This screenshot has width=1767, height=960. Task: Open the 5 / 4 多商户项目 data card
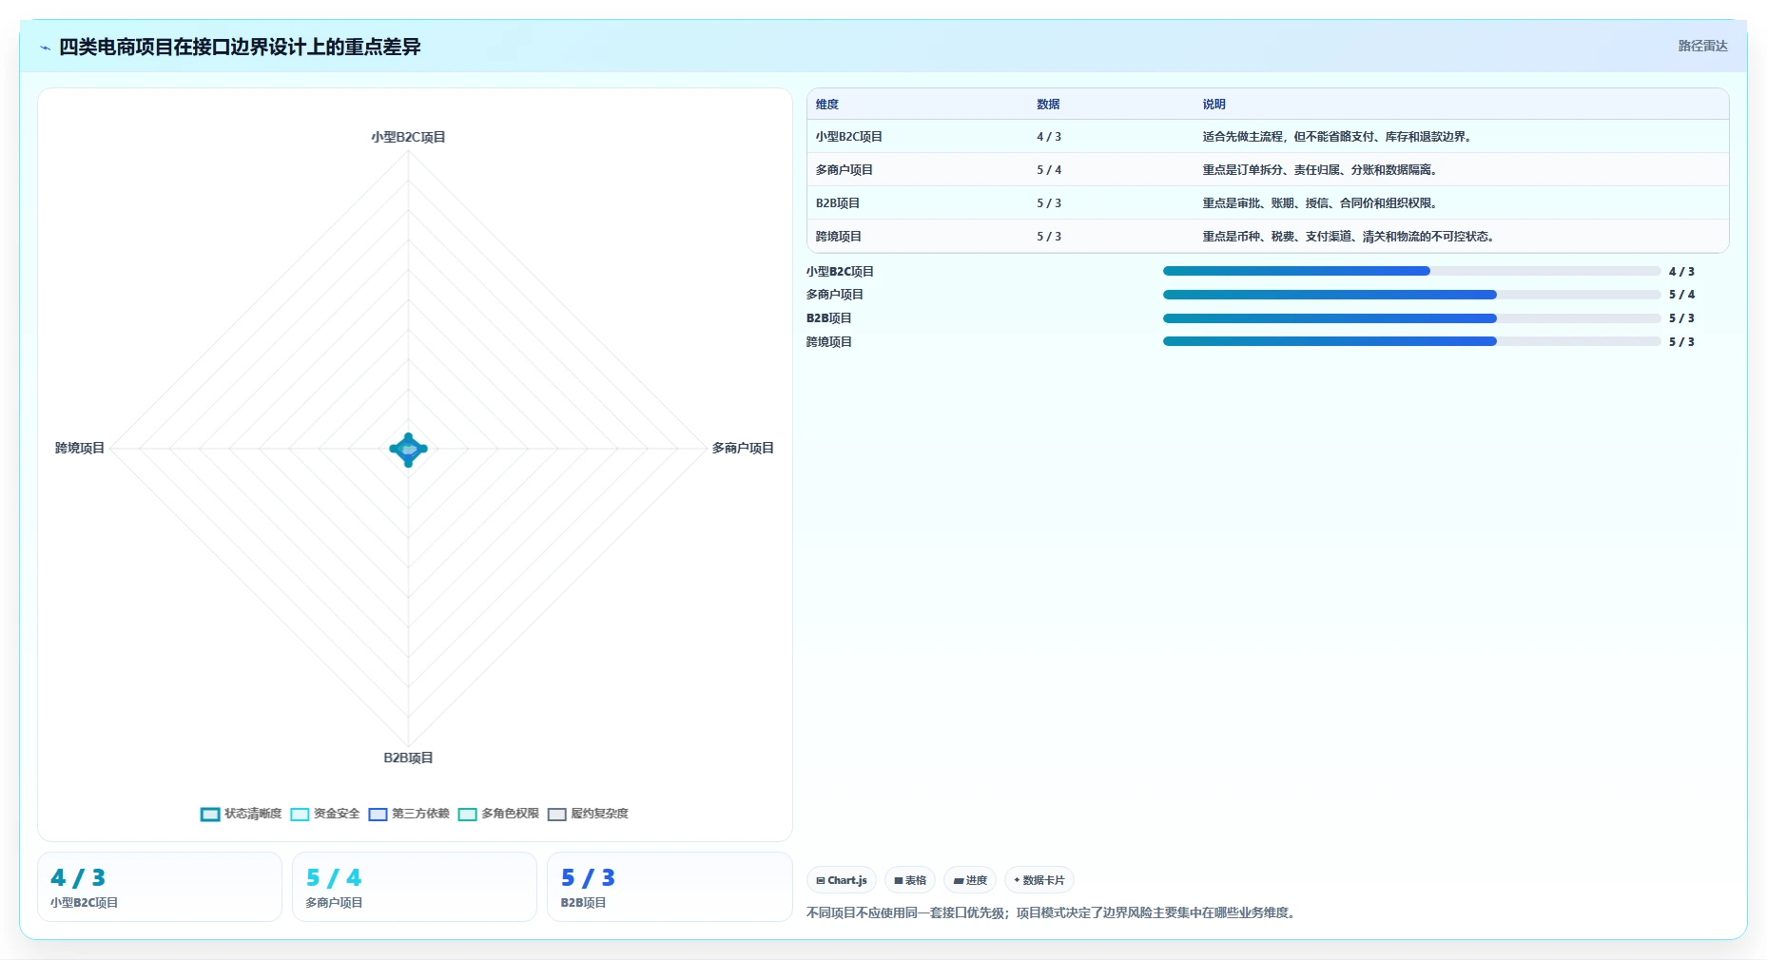(x=415, y=887)
